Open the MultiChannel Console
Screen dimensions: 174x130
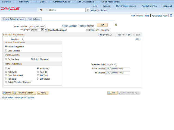(x=126, y=6)
